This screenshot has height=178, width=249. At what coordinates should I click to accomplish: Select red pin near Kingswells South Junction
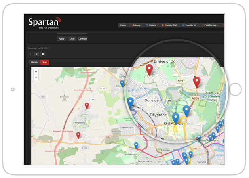[x=78, y=135]
